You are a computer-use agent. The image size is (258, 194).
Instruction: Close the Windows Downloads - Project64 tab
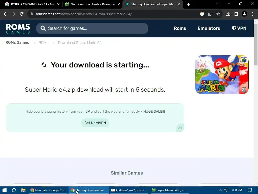[119, 4]
